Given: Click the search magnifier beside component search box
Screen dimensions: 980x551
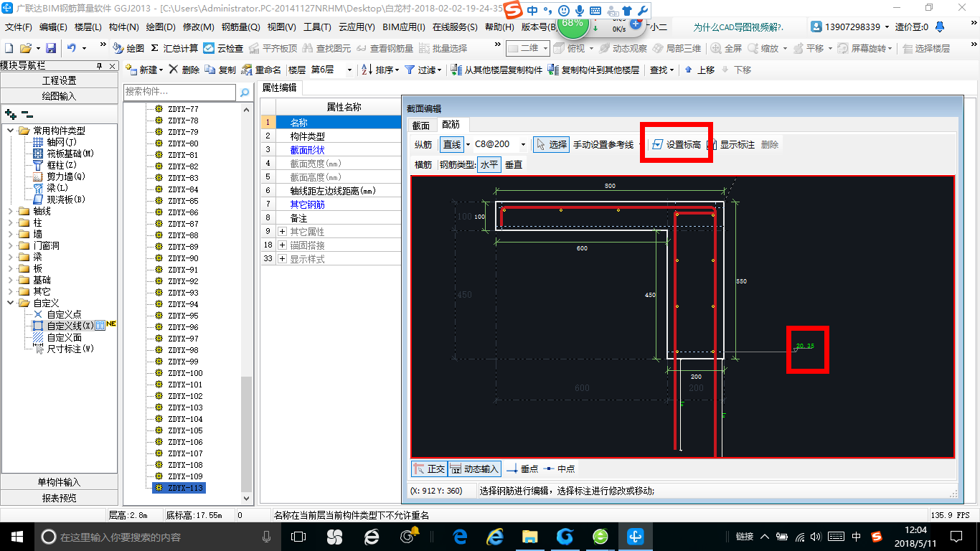Looking at the screenshot, I should click(x=245, y=93).
